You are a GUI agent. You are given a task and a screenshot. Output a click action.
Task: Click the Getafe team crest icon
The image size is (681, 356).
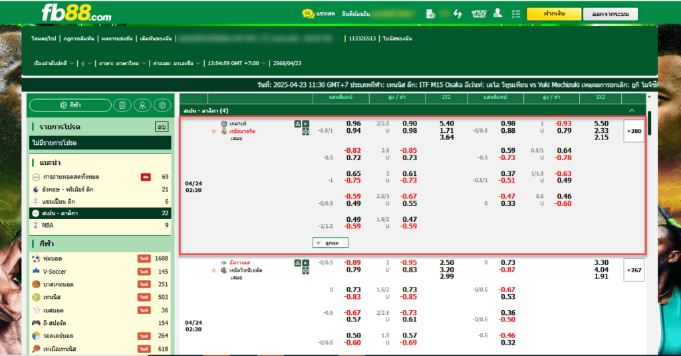pyautogui.click(x=223, y=124)
